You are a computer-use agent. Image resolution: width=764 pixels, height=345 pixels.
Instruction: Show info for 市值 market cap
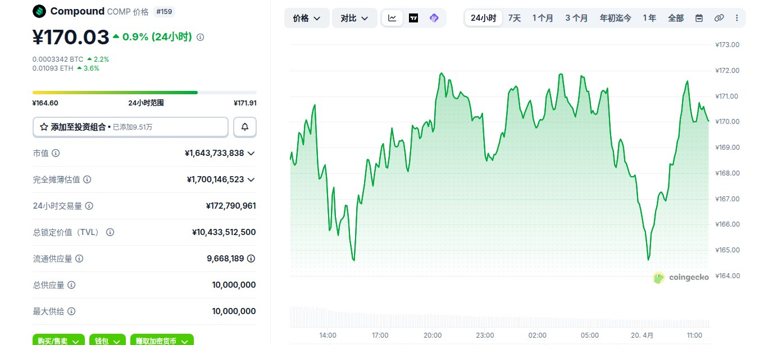(56, 153)
